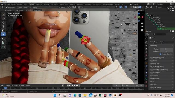Open the Select Box drag dropdown
Screen dimensions: 175x98
(37, 10)
